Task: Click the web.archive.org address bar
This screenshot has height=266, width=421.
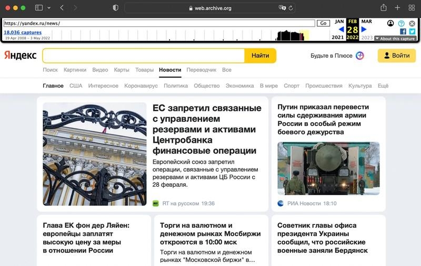Action: point(210,8)
